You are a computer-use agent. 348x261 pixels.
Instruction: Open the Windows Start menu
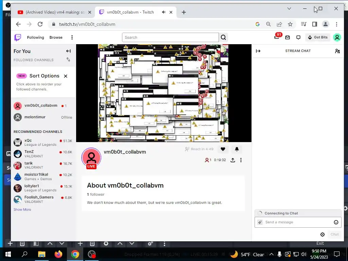8,254
